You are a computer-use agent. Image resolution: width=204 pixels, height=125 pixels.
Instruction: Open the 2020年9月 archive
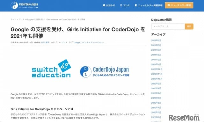156,84
